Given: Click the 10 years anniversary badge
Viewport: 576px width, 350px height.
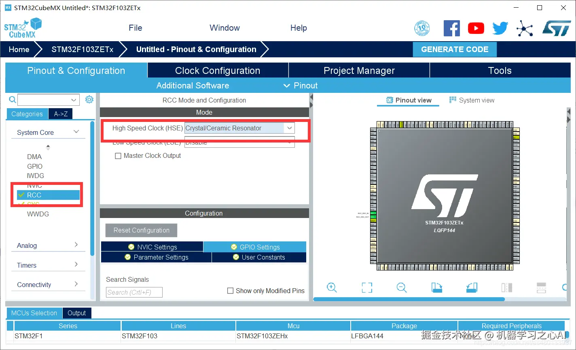Looking at the screenshot, I should [x=422, y=28].
